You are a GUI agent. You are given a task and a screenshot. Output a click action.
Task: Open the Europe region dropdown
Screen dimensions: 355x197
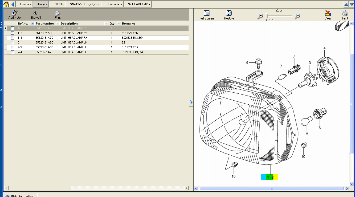[26, 4]
